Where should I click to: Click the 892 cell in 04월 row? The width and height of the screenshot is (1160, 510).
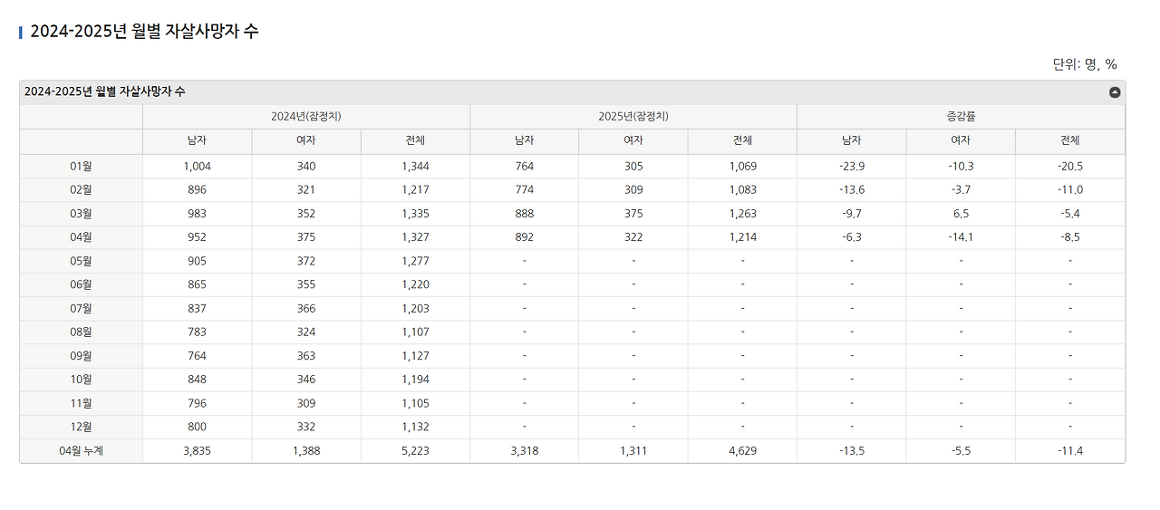click(x=525, y=237)
